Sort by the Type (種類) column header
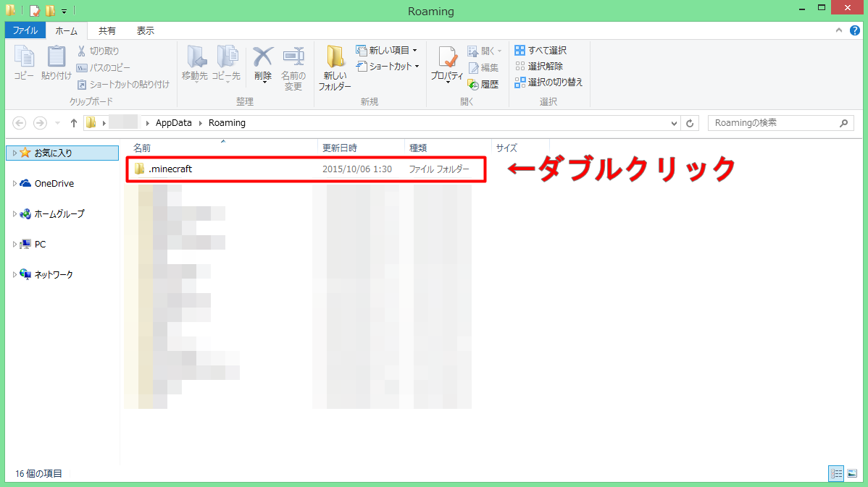This screenshot has width=868, height=487. pyautogui.click(x=448, y=148)
